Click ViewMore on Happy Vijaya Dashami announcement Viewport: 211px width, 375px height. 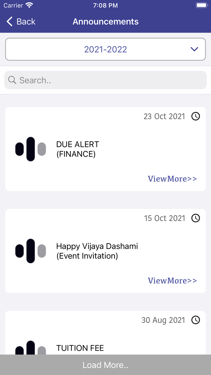[172, 281]
